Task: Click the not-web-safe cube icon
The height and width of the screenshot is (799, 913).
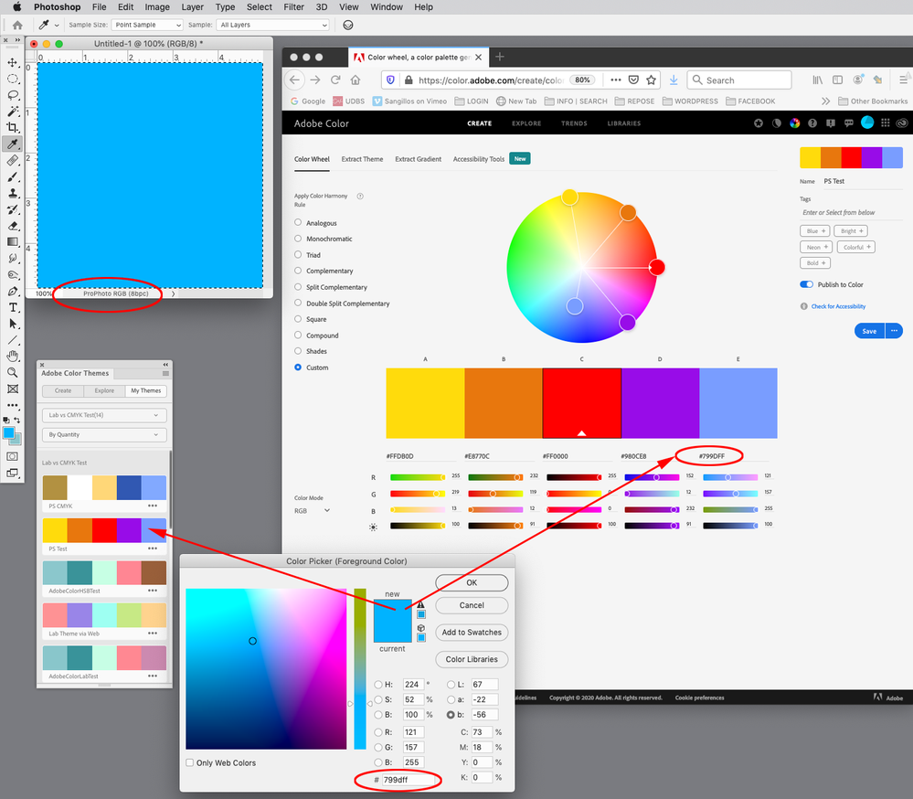Action: coord(420,628)
